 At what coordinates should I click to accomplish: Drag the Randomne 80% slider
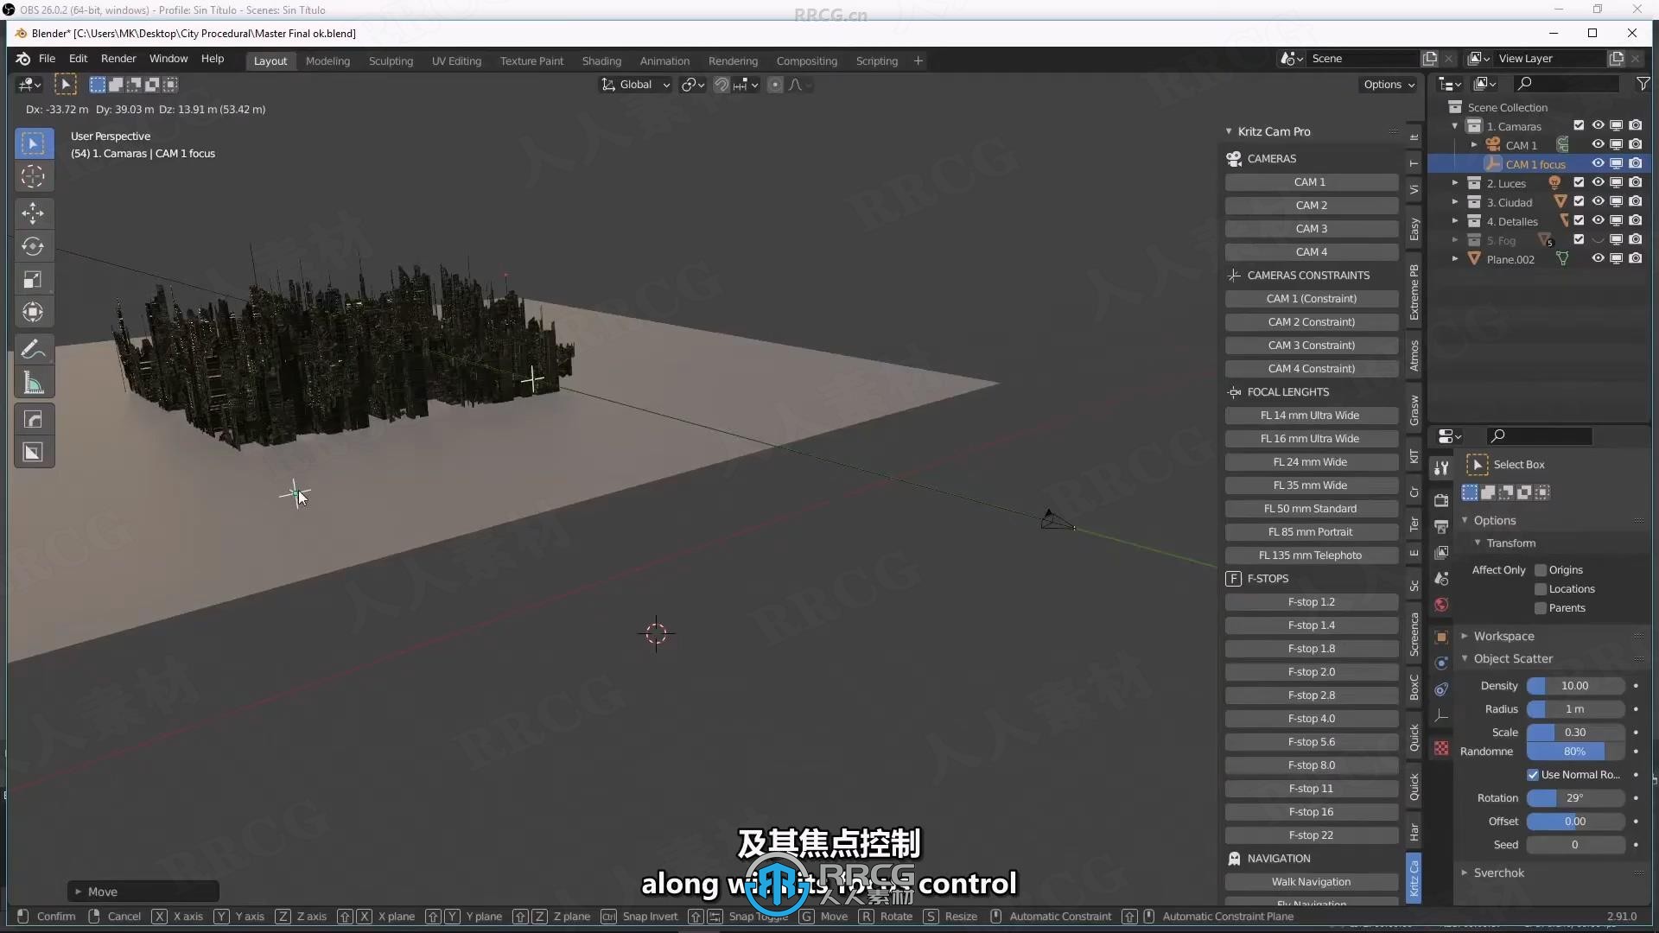point(1574,751)
